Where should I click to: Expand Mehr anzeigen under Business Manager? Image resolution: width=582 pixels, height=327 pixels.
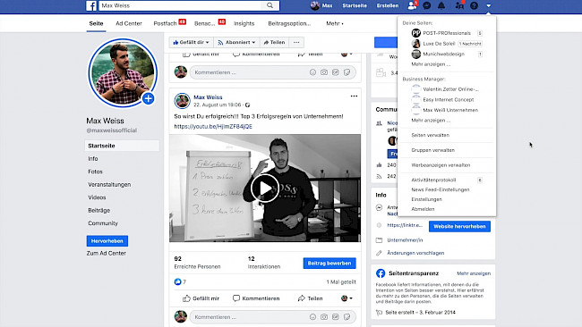431,121
